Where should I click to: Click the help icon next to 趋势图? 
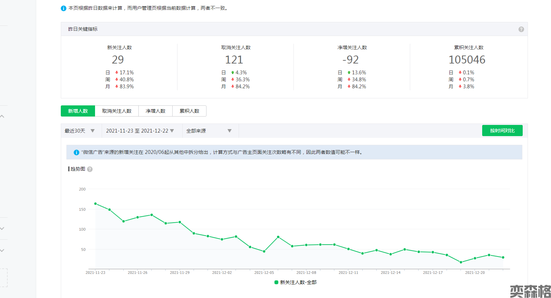click(90, 169)
